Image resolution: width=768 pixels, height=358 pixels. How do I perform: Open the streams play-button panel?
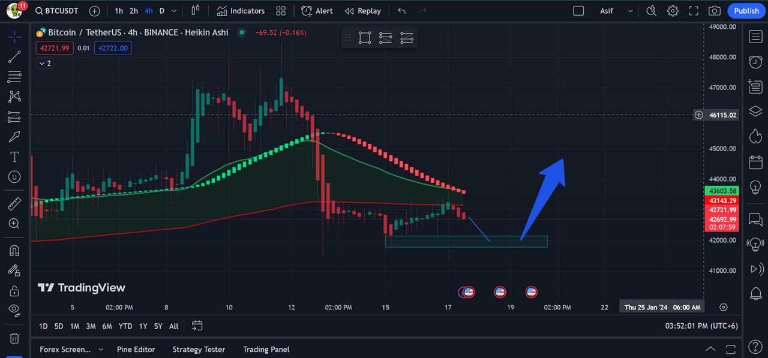coord(755,269)
